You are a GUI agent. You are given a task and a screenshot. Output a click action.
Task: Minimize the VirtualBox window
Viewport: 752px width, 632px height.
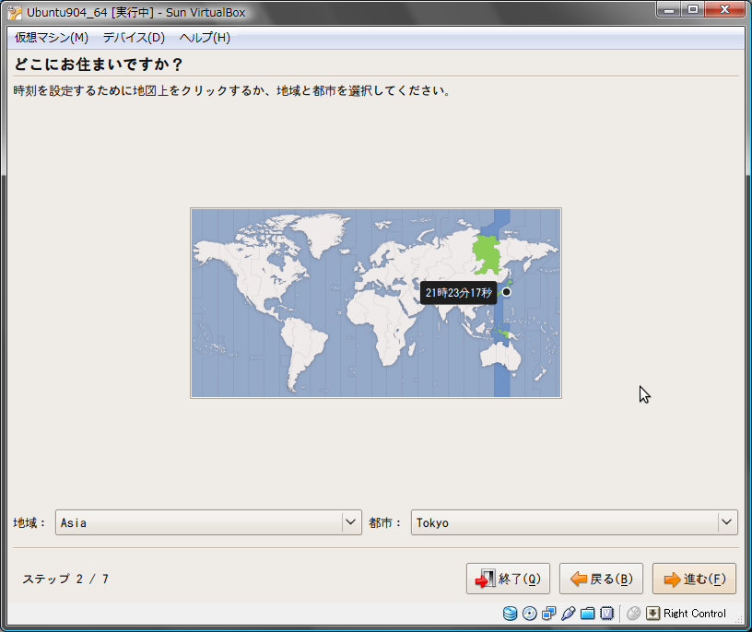669,9
